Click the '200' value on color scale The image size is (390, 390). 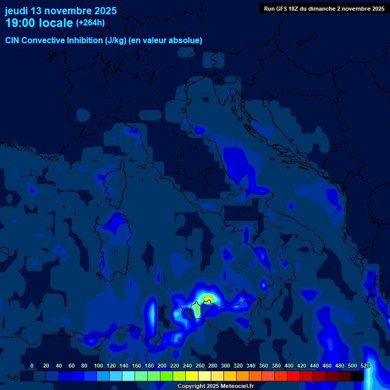pos(162,366)
